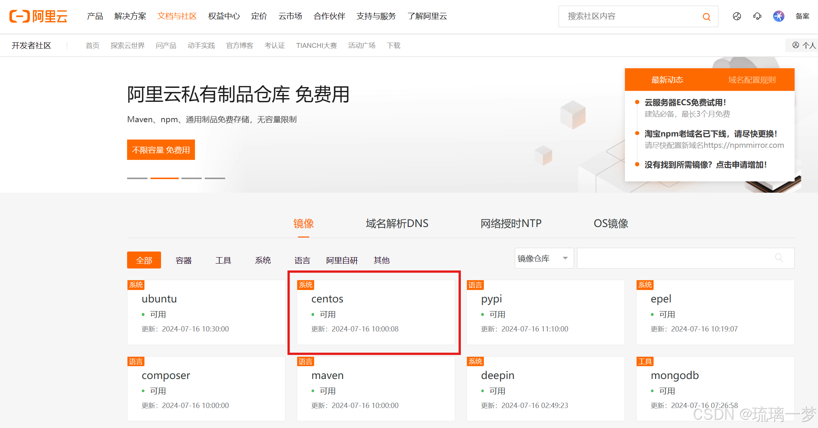Click the Alibaba Cloud logo
This screenshot has width=818, height=428.
[x=38, y=16]
